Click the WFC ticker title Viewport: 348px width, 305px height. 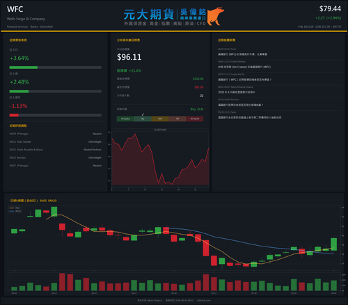pyautogui.click(x=15, y=9)
